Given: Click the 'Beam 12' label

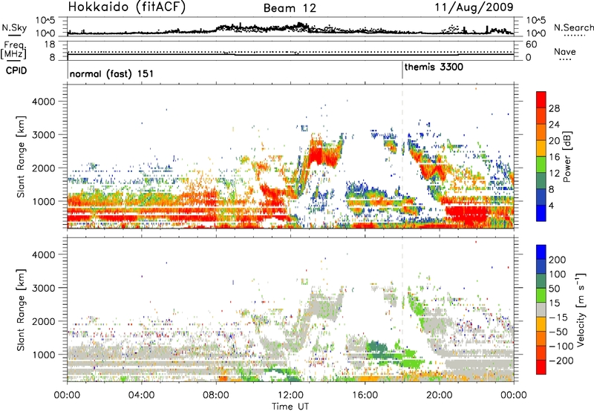Looking at the screenshot, I should point(290,8).
